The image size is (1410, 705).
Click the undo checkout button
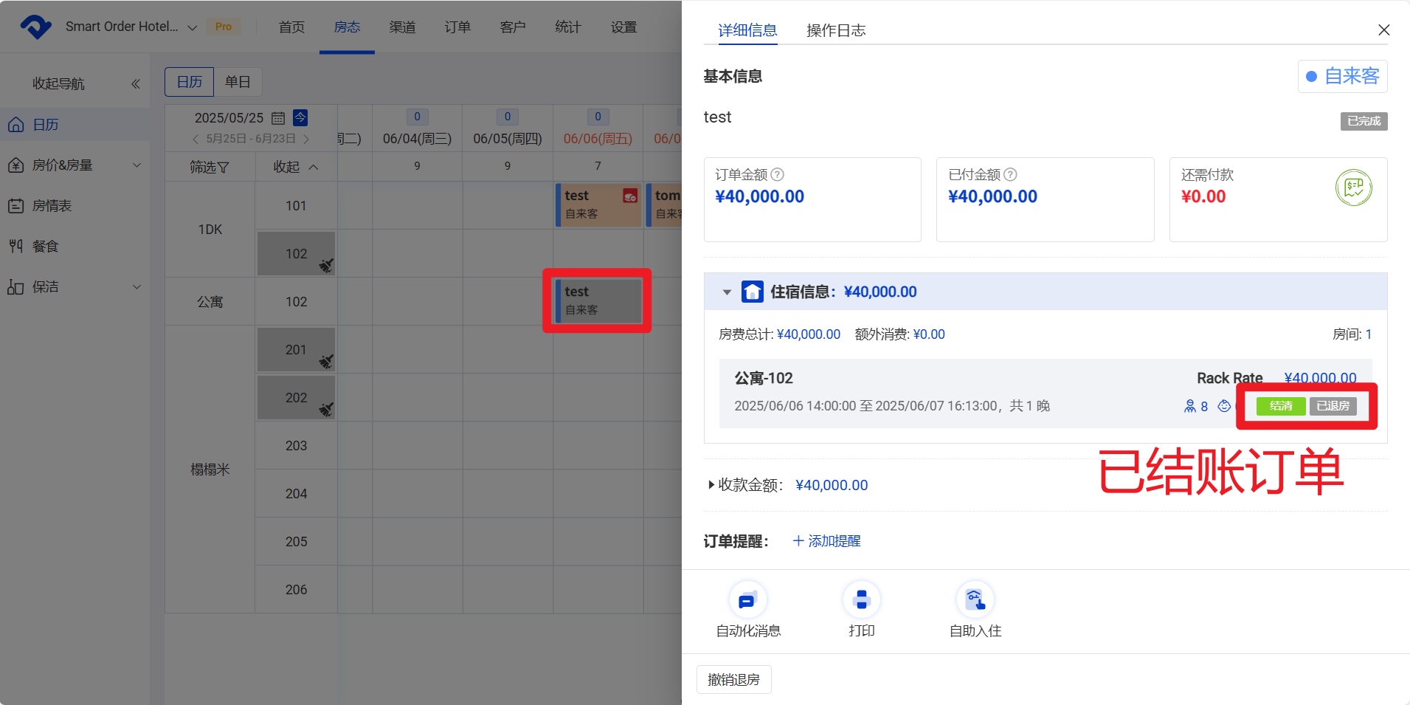[733, 679]
